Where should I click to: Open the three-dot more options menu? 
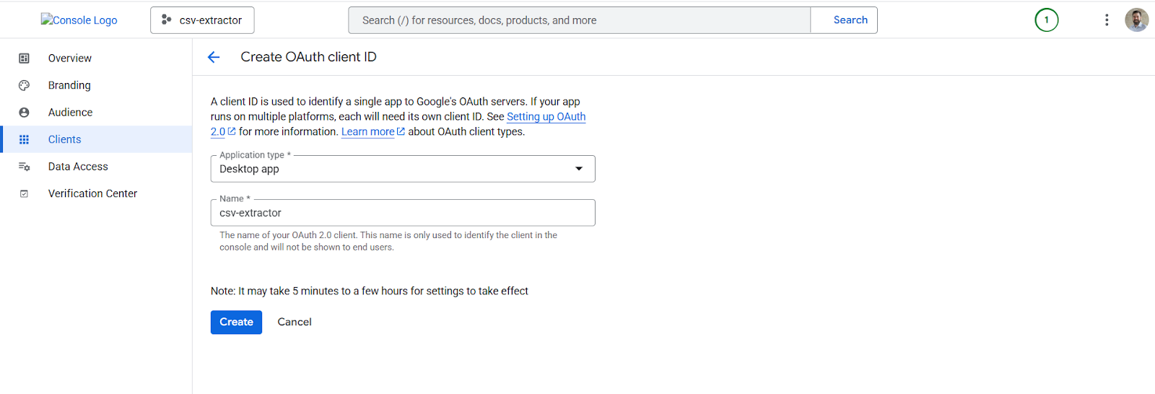[1106, 20]
